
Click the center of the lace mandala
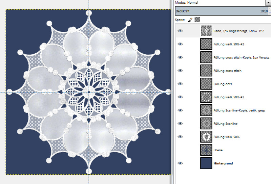coord(89,92)
